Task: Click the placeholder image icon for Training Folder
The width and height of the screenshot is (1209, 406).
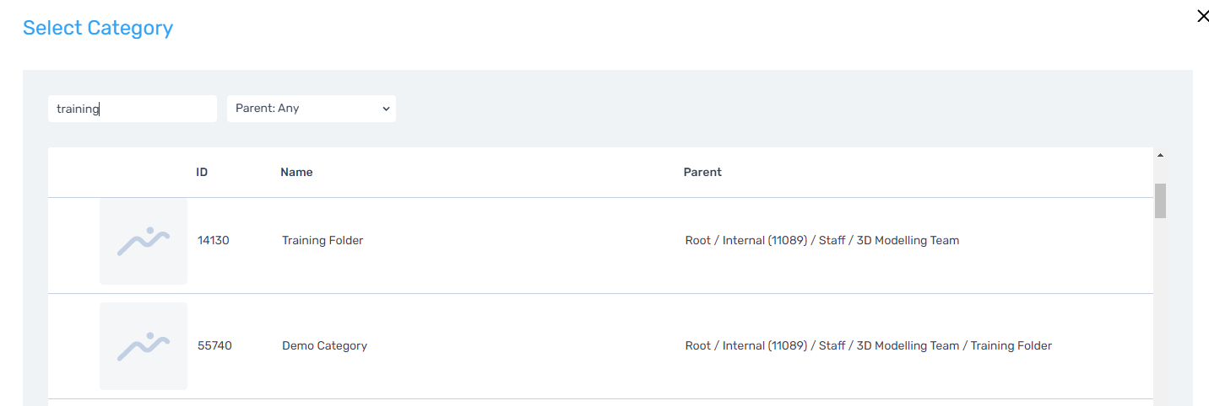Action: (144, 241)
